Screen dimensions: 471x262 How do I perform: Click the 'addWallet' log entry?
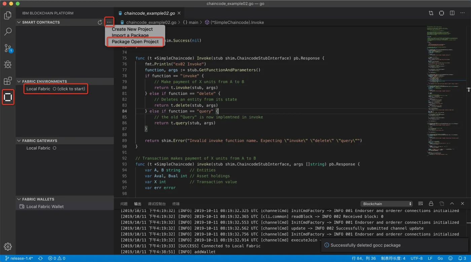205,252
